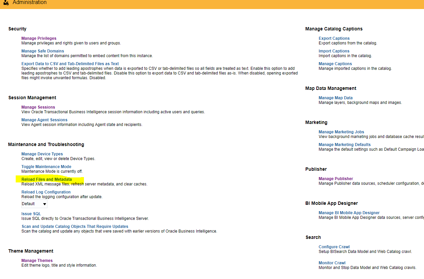Click the Marketing section heading
This screenshot has width=424, height=279.
coord(316,123)
